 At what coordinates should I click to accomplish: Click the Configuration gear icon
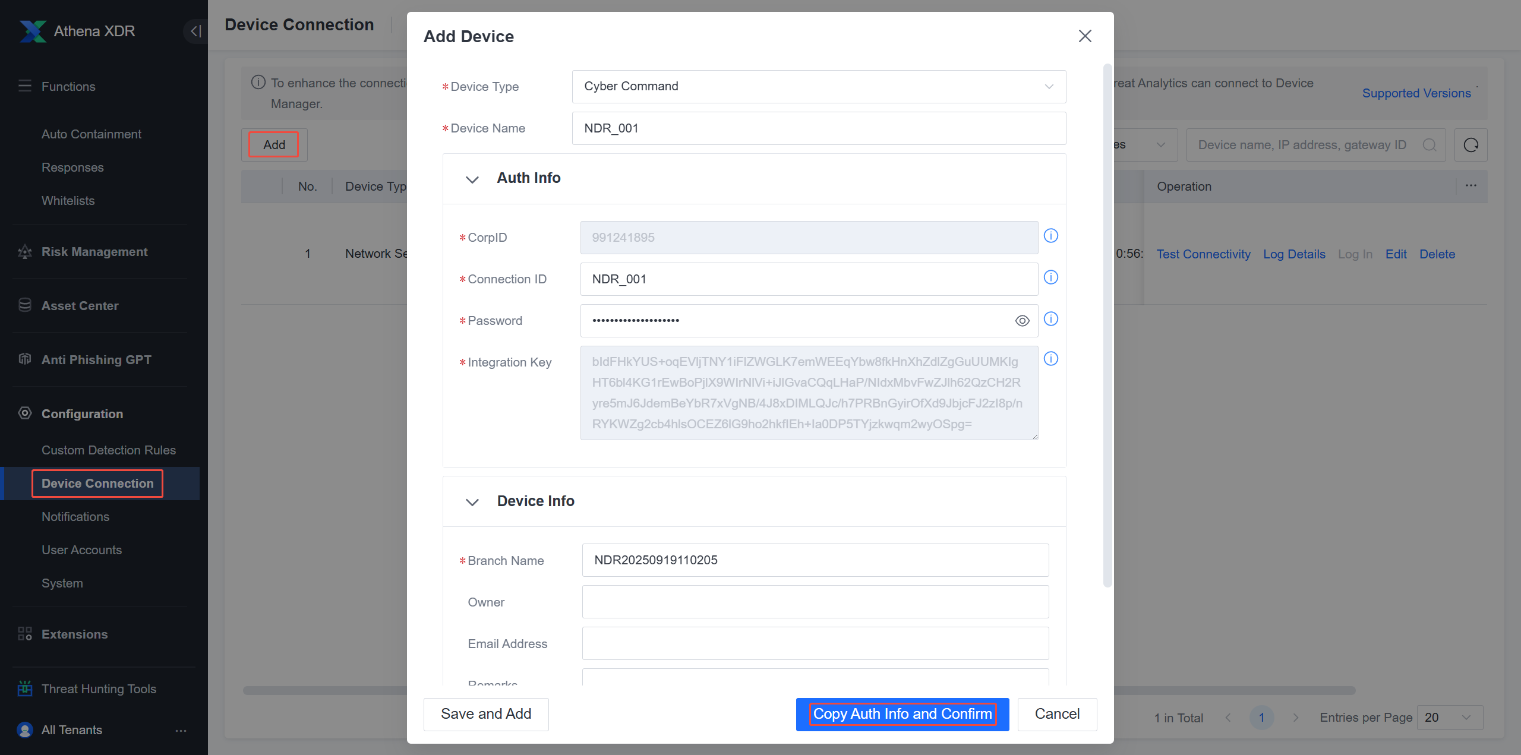(x=24, y=413)
